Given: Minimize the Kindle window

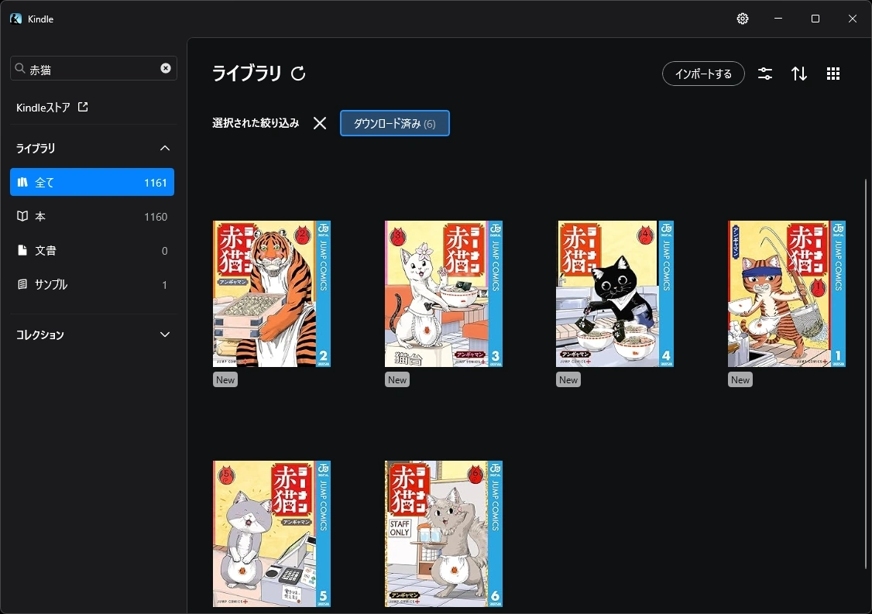Looking at the screenshot, I should pos(778,19).
